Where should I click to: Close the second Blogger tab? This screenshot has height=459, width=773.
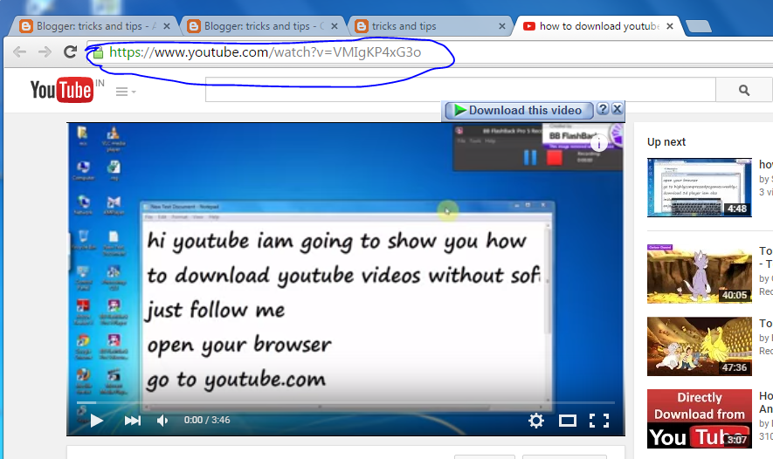(335, 26)
